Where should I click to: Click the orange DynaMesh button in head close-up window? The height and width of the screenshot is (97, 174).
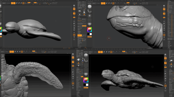79,35
